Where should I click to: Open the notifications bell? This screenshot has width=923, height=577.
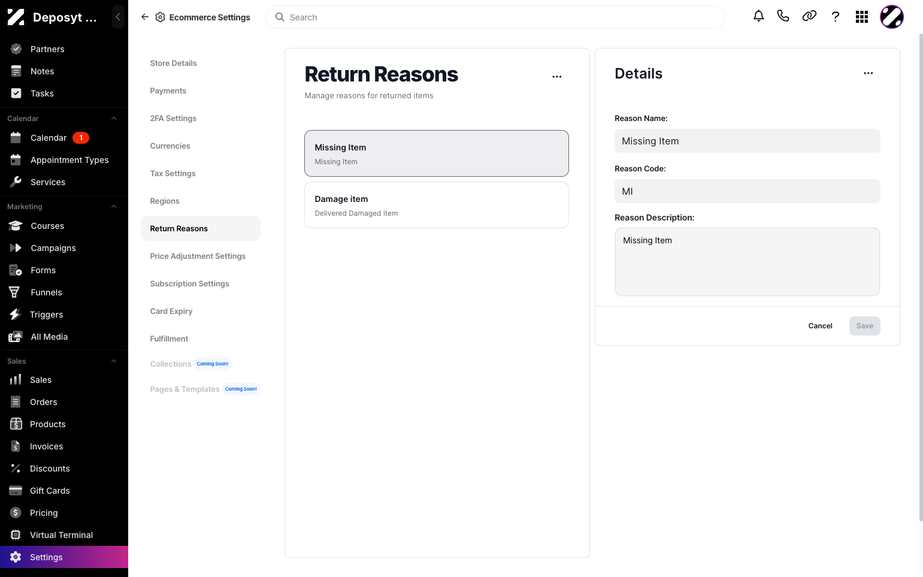[x=758, y=17]
